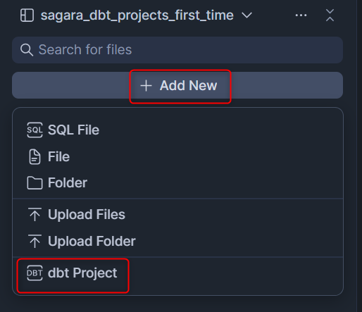Select SQL File from the menu
The width and height of the screenshot is (362, 312).
point(177,130)
